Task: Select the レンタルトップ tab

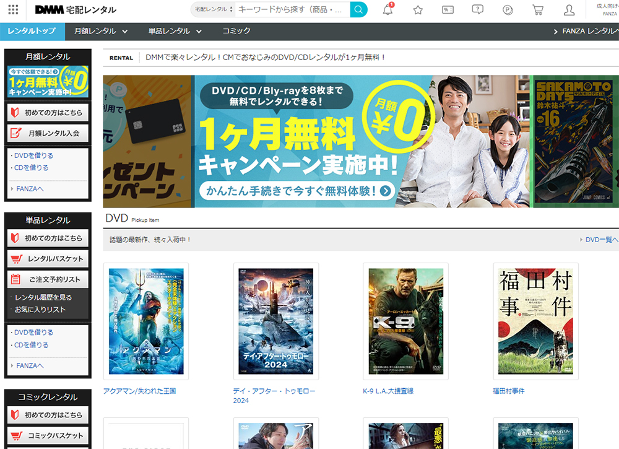Action: click(32, 31)
